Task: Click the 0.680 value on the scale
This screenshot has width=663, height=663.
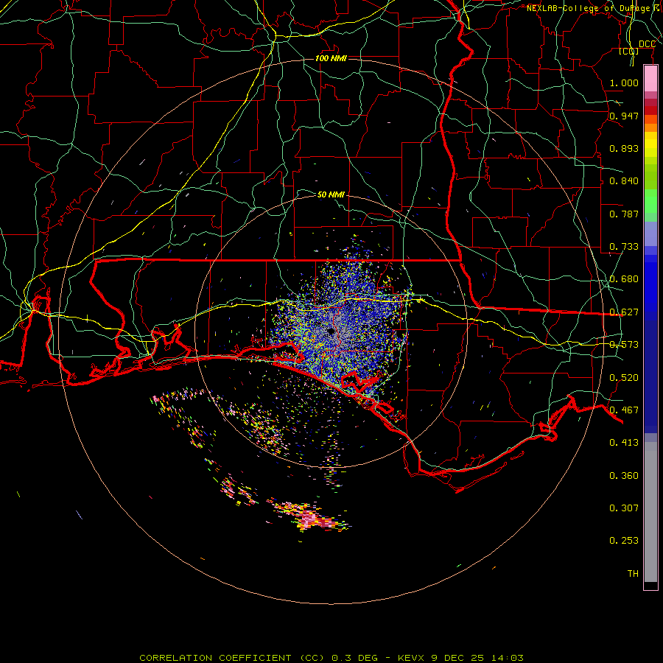Action: point(624,279)
